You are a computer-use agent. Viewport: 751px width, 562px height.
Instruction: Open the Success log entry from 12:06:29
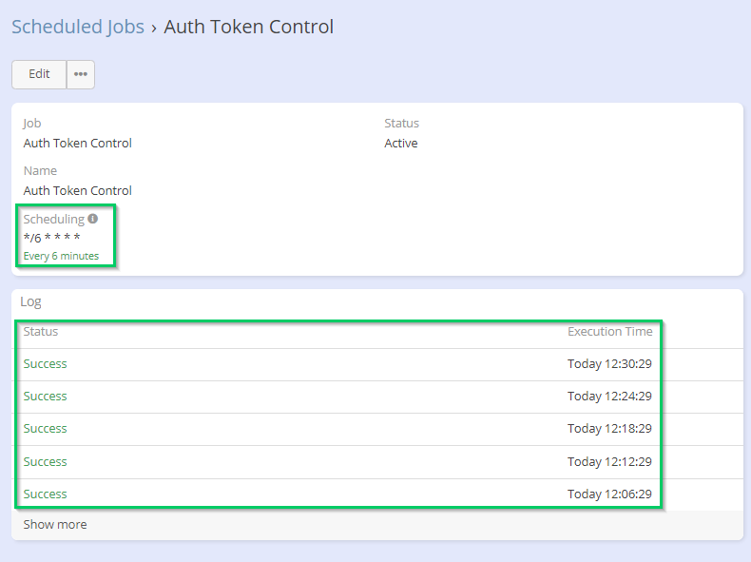(x=45, y=494)
